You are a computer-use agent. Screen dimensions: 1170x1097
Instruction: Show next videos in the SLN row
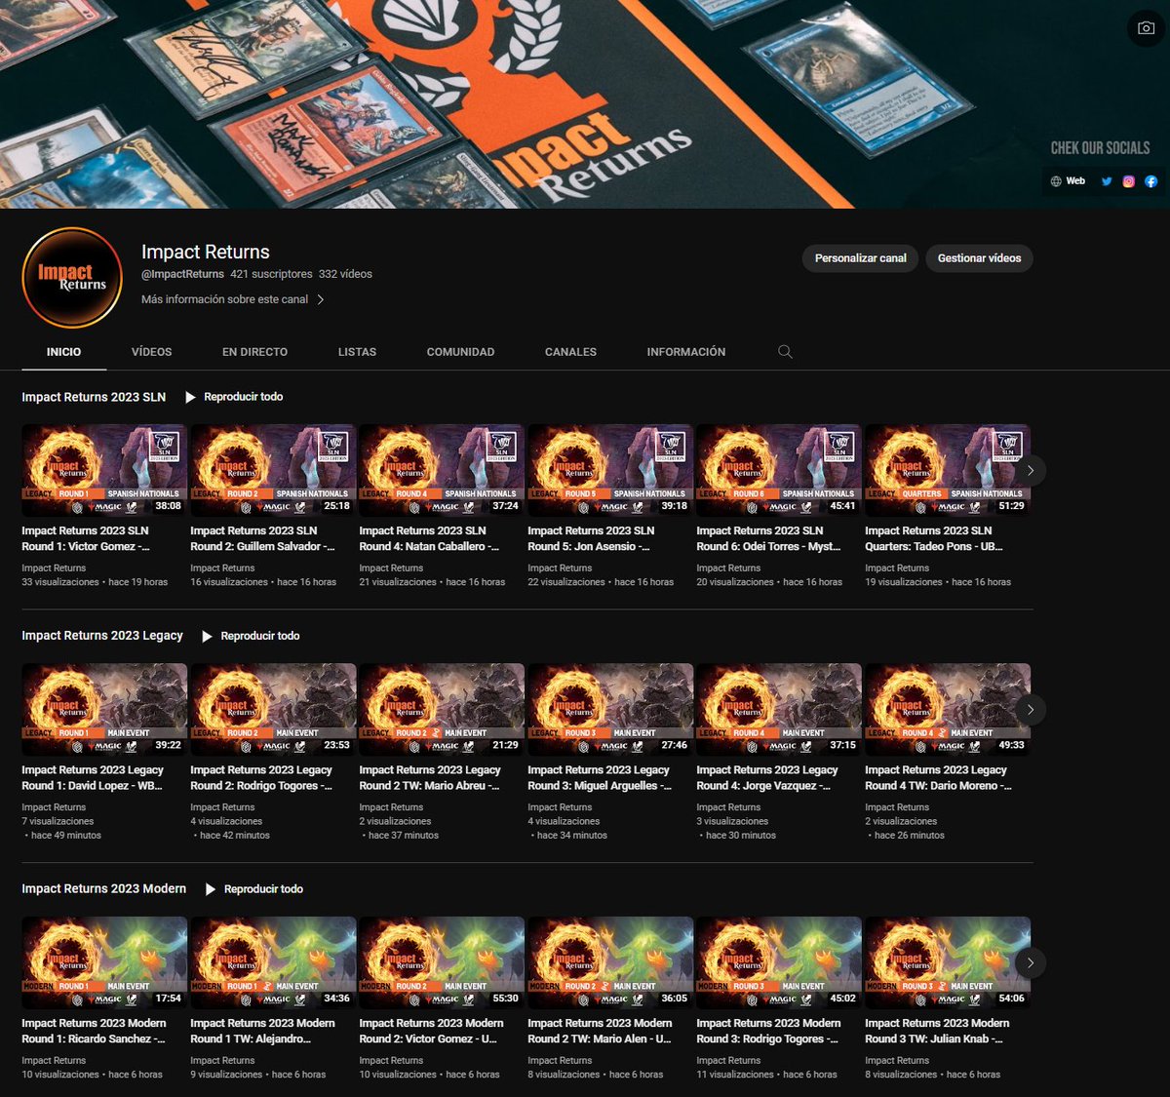coord(1030,471)
